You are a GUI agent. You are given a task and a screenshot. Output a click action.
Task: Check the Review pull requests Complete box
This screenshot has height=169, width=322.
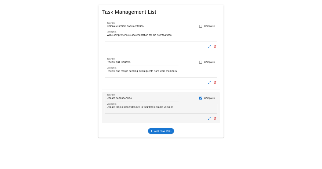tap(200, 62)
